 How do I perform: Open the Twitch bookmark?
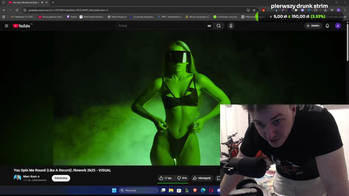point(72,17)
